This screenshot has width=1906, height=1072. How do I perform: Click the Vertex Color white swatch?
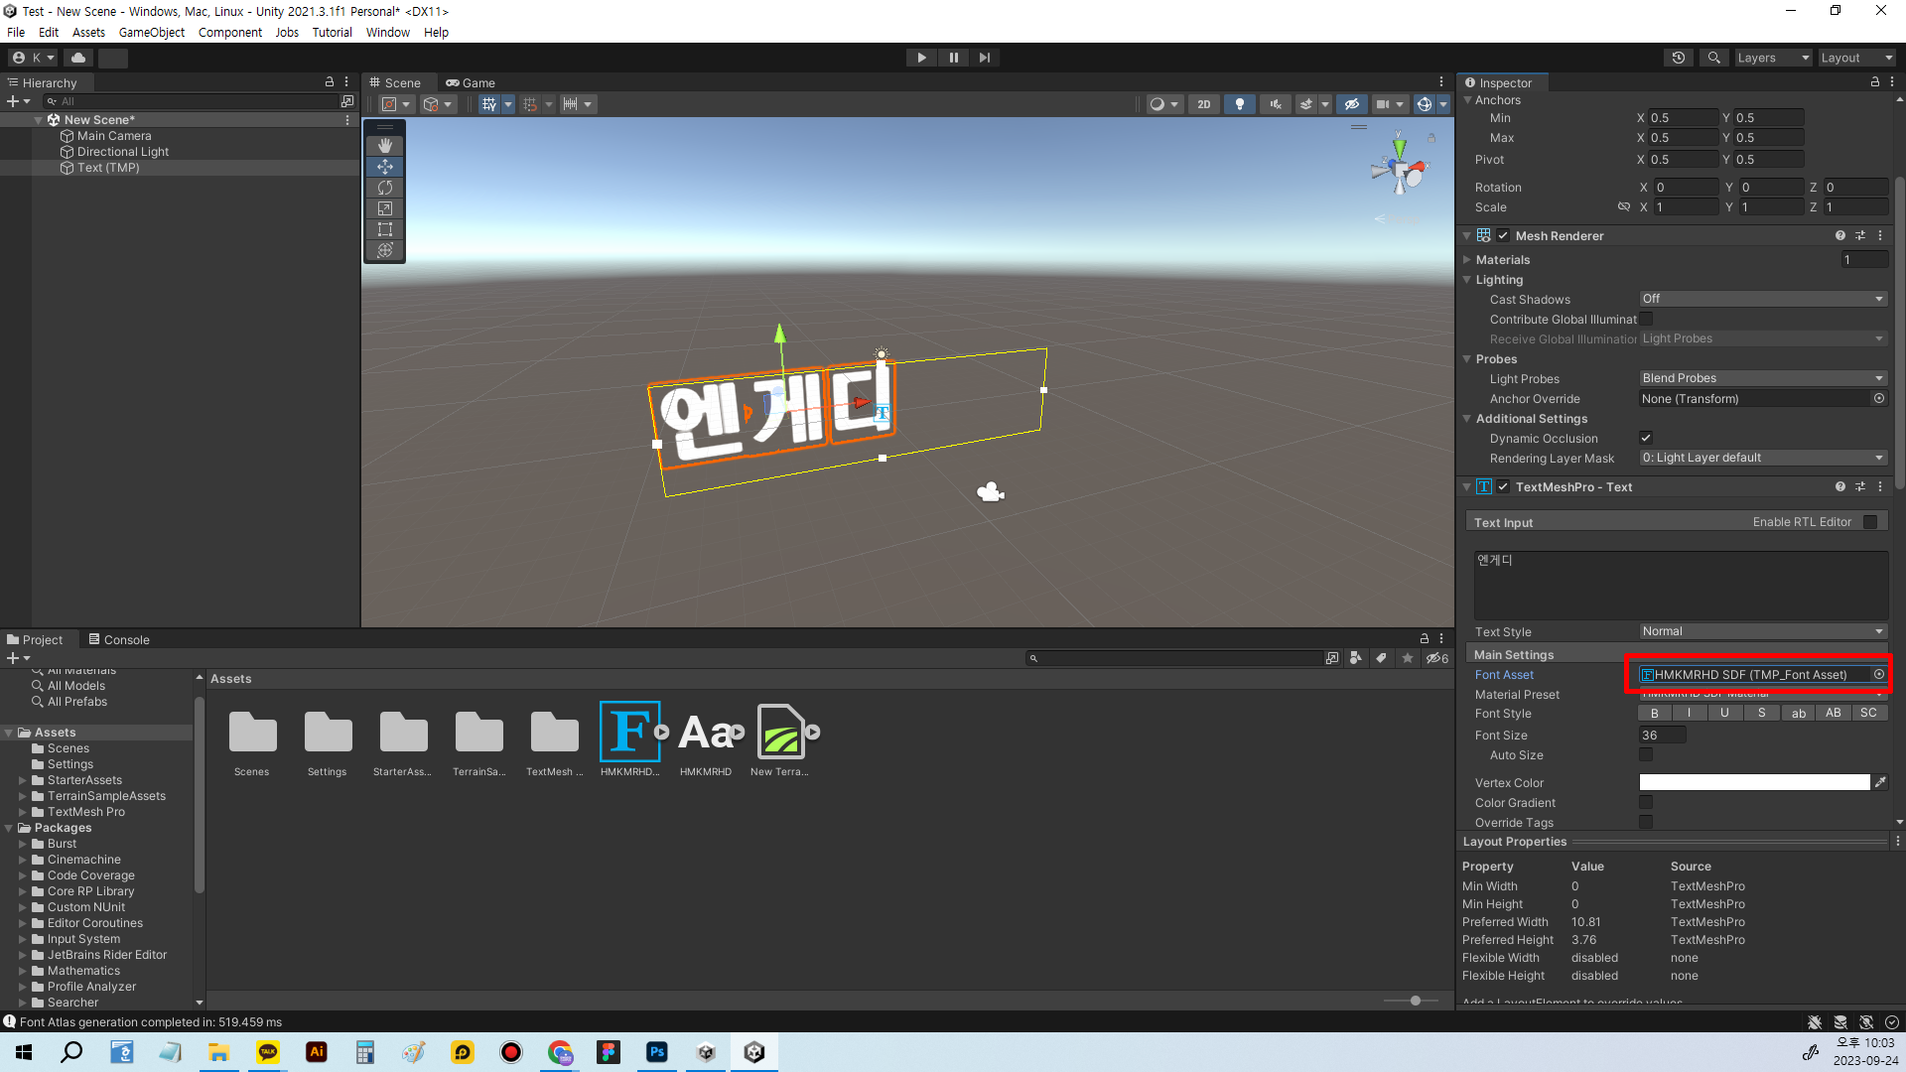tap(1754, 782)
